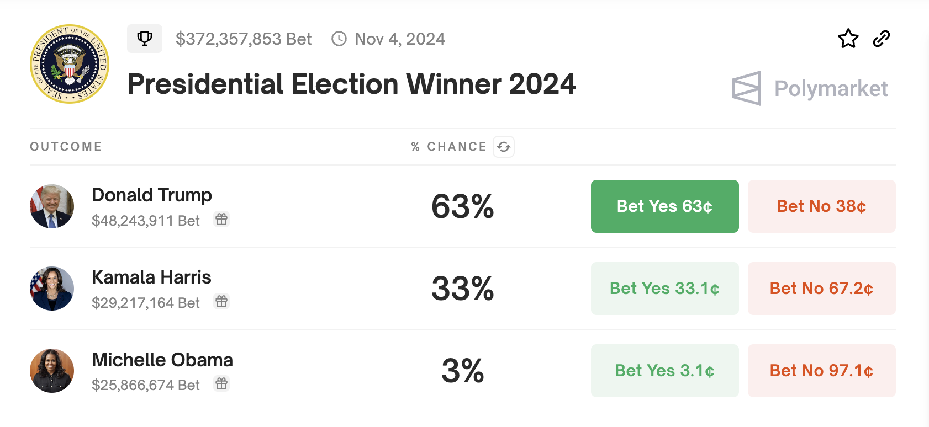The image size is (929, 427).
Task: Choose Bet No 67.2¢ for Kamala Harris
Action: tap(821, 289)
